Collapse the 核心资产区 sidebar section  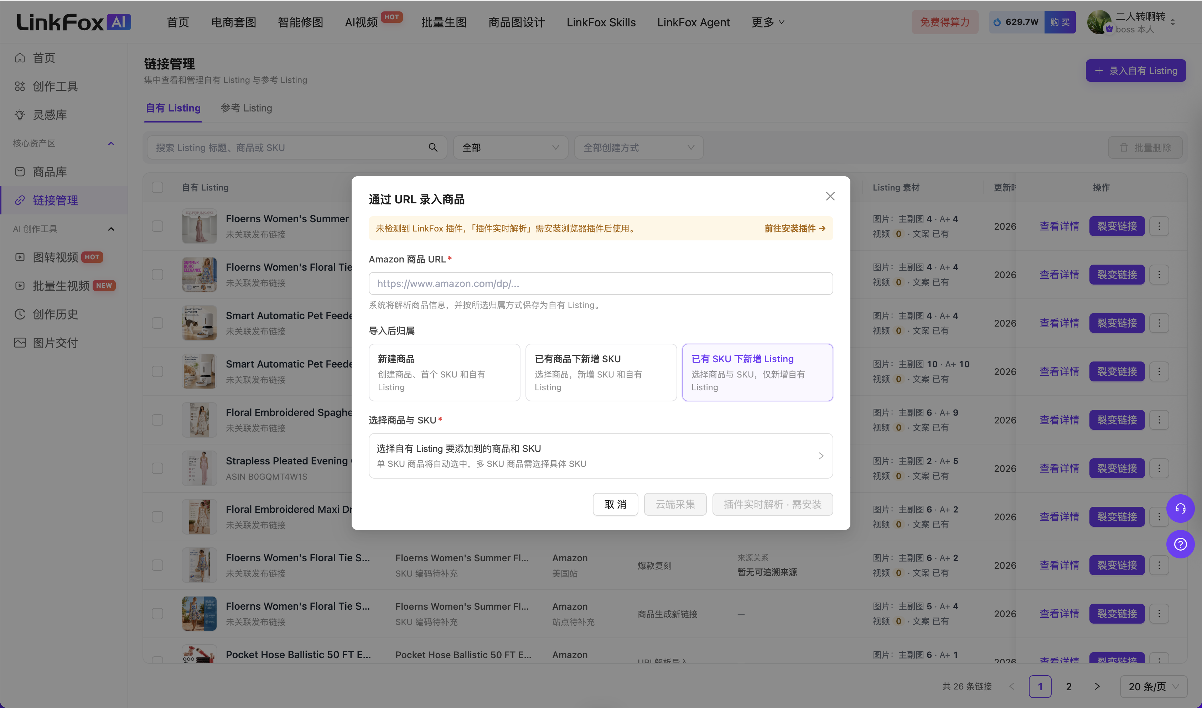(111, 144)
